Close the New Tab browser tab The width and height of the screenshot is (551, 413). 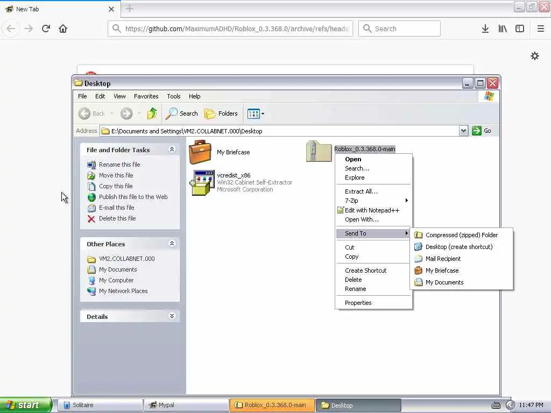[111, 9]
